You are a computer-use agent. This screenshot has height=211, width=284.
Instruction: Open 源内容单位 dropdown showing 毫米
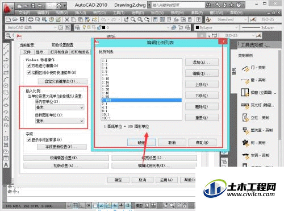60,107
